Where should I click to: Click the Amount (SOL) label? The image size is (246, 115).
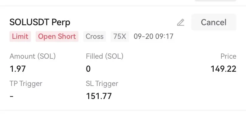click(x=33, y=56)
